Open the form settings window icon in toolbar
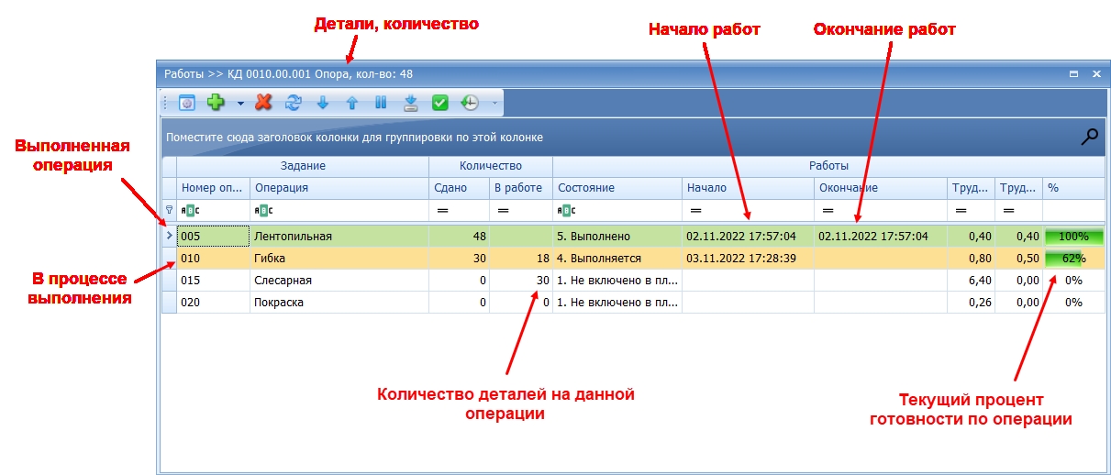This screenshot has height=475, width=1111. coord(187,104)
